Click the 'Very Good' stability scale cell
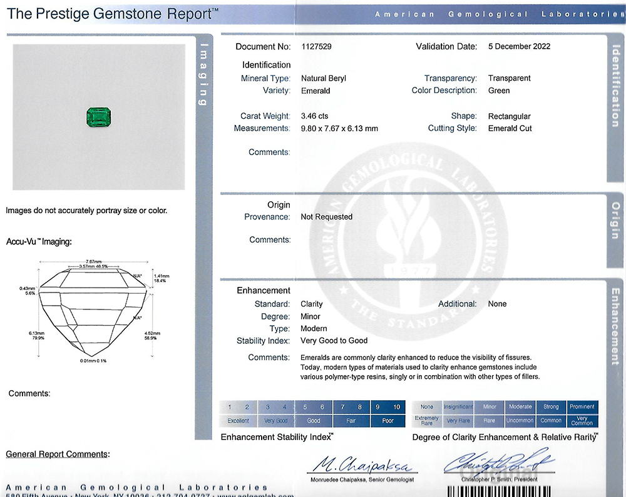626x497 pixels. pyautogui.click(x=275, y=421)
